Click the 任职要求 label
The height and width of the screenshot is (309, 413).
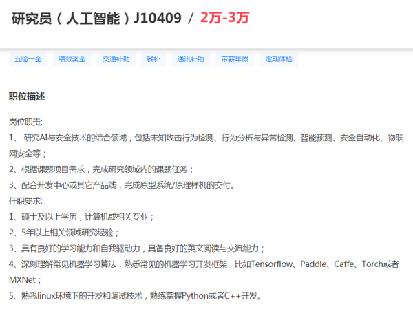click(25, 201)
